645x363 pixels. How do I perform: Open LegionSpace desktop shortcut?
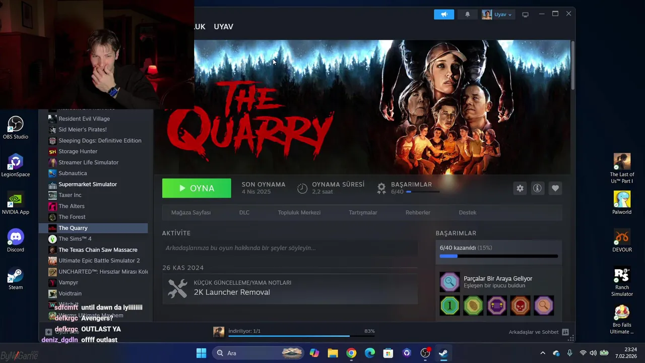pyautogui.click(x=16, y=165)
